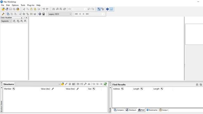The width and height of the screenshot is (203, 114).
Task: Switch to the Output tab
Action: (x=163, y=110)
